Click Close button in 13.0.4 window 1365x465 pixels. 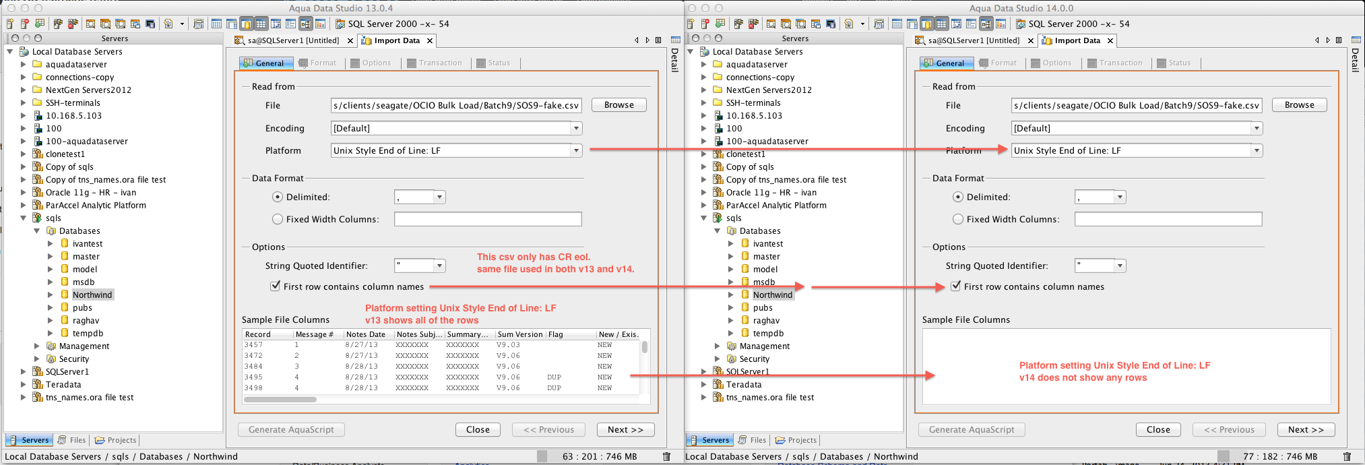pos(478,429)
